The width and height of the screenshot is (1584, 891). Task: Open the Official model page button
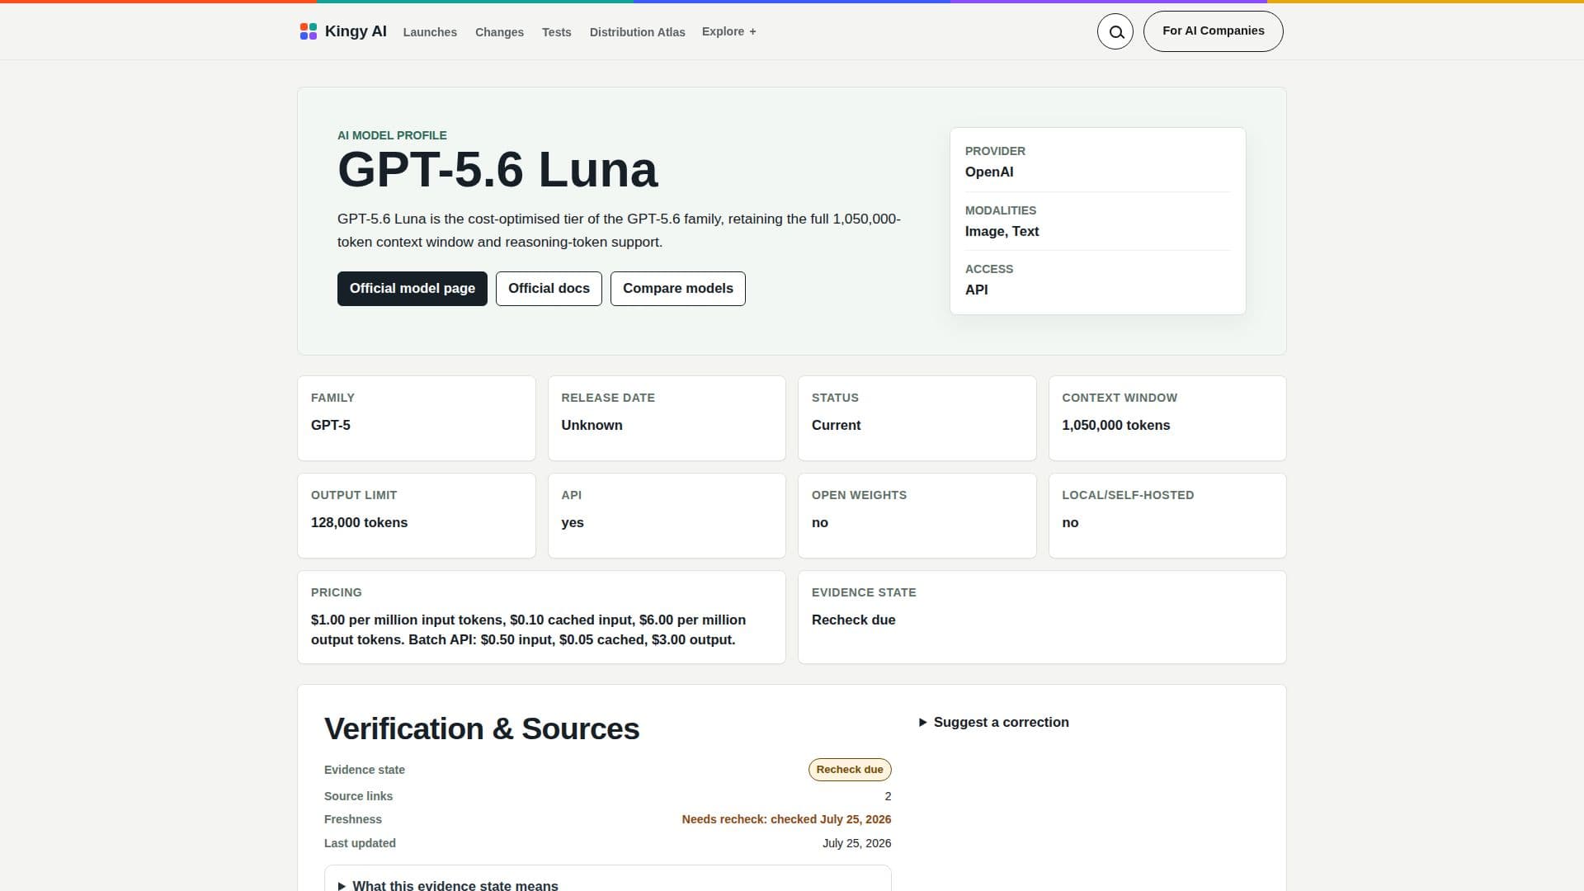[412, 289]
